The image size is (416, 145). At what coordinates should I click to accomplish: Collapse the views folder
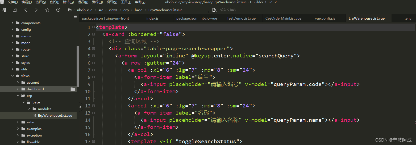pos(12,76)
